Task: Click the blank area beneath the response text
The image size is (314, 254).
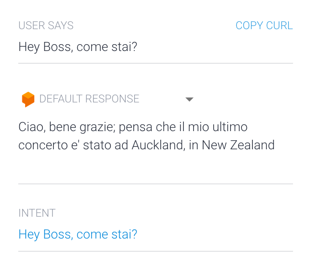Action: click(156, 168)
